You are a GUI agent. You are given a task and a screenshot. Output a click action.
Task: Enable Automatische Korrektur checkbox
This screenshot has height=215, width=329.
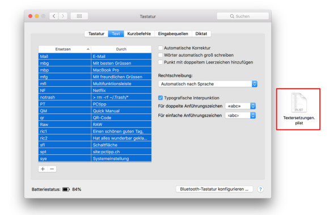pyautogui.click(x=161, y=48)
